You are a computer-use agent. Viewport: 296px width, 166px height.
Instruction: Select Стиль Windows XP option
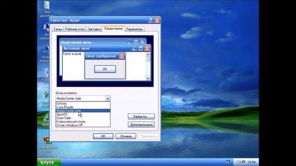pos(83,125)
